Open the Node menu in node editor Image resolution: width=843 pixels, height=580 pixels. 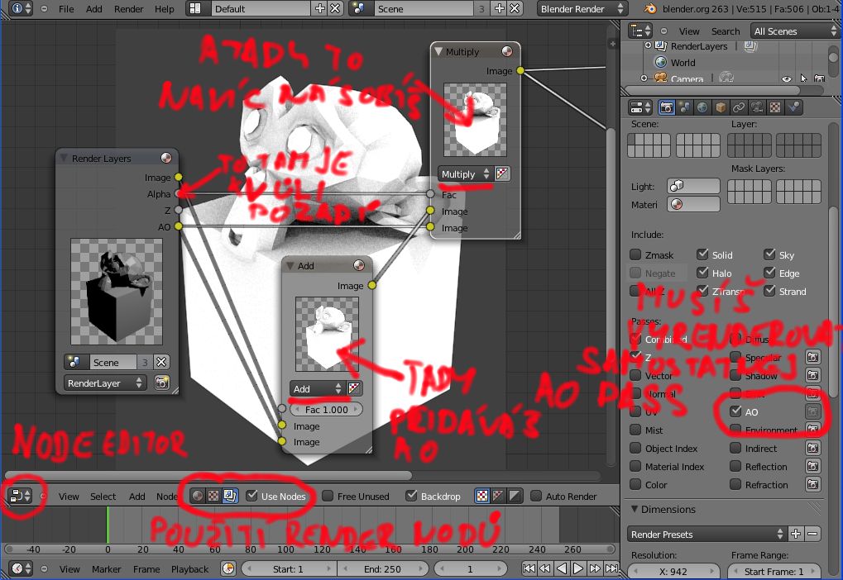coord(166,497)
